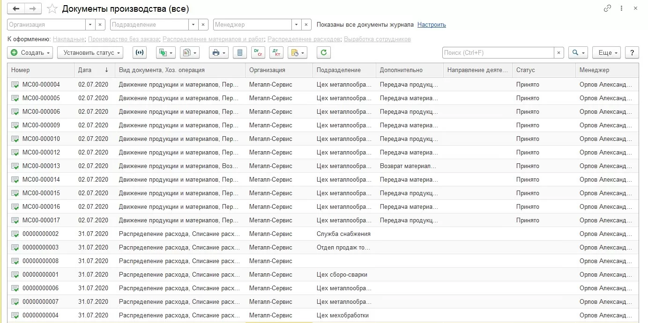Click the Настроить link

[x=432, y=25]
